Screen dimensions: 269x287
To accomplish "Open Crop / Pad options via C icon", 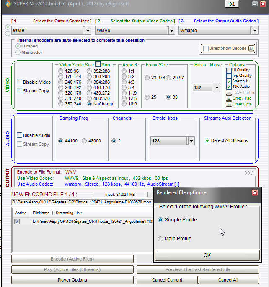I will (x=229, y=98).
